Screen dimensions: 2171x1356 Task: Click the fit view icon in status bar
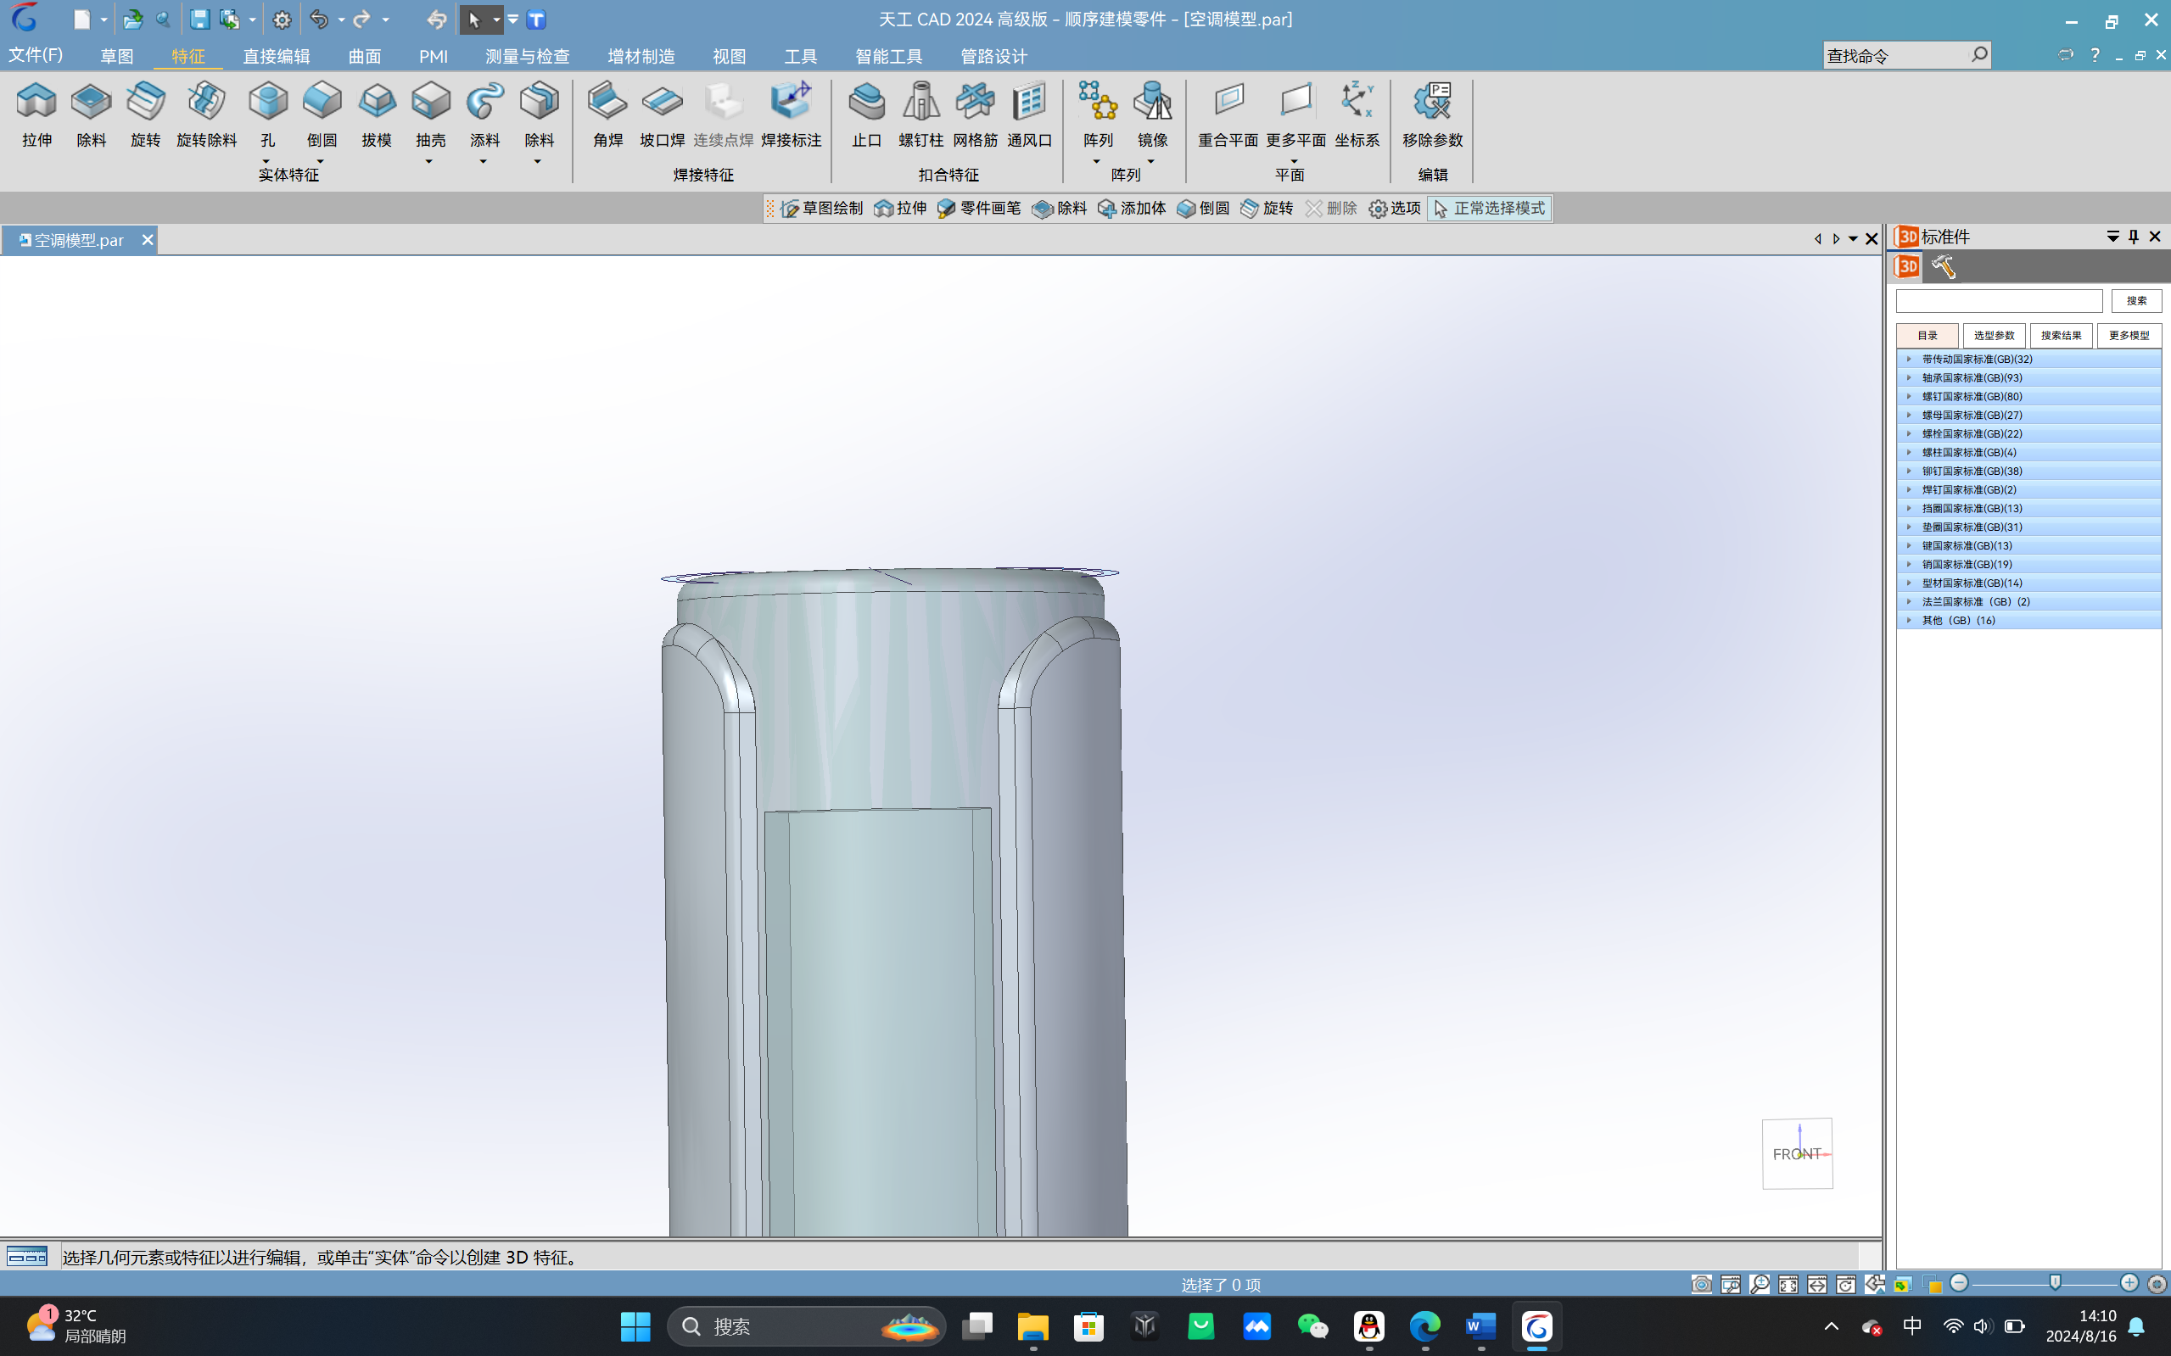point(1788,1284)
